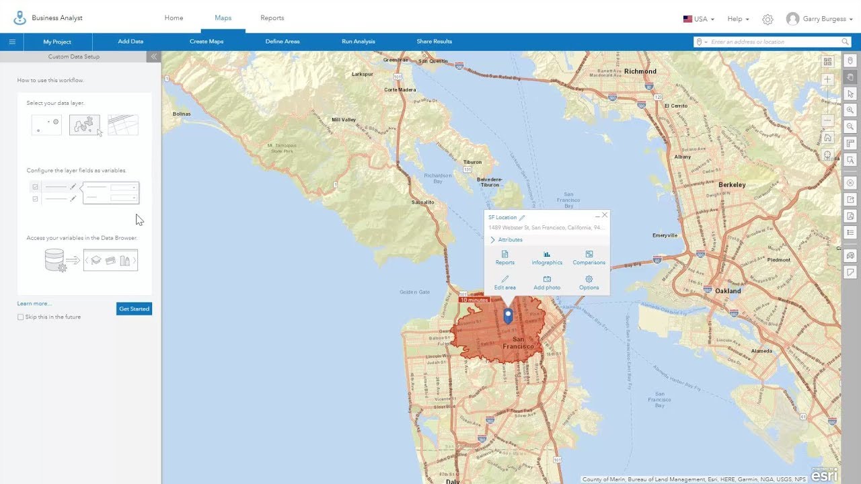Viewport: 861px width, 484px height.
Task: Open Reports in the SF Location popup
Action: [504, 258]
